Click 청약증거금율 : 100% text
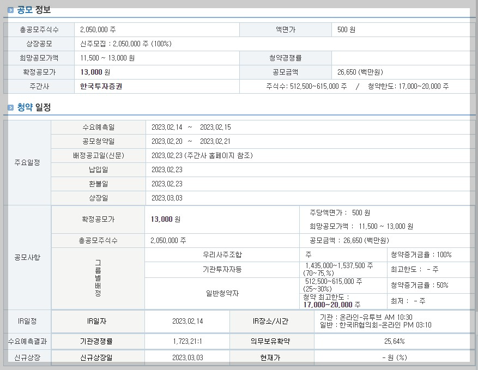 point(421,254)
